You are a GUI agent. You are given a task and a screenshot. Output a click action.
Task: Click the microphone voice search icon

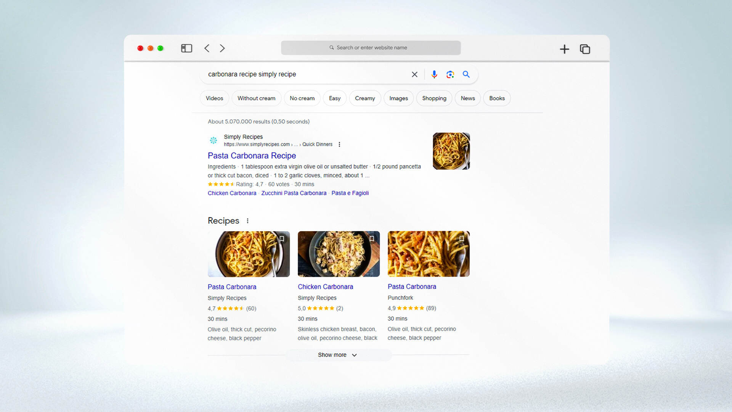[434, 74]
